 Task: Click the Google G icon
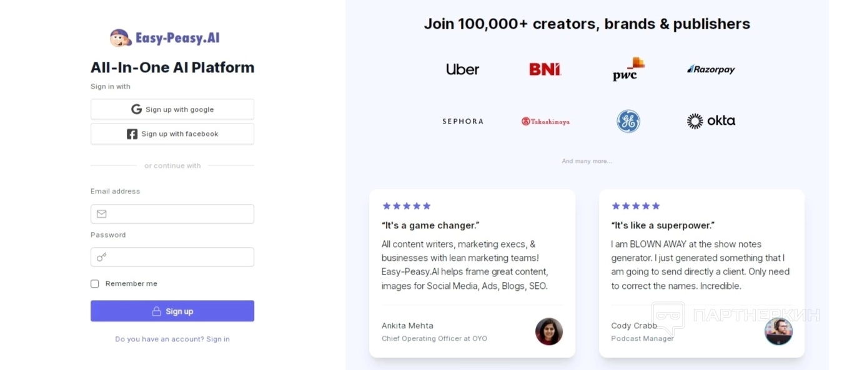(x=136, y=109)
